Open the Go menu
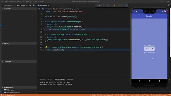The height and width of the screenshot is (96, 171). pyautogui.click(x=24, y=2)
